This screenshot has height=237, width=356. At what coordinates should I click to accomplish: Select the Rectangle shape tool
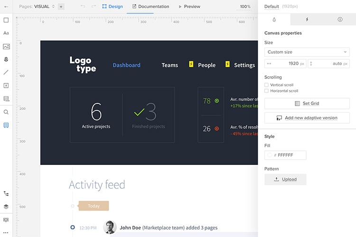pos(6,20)
